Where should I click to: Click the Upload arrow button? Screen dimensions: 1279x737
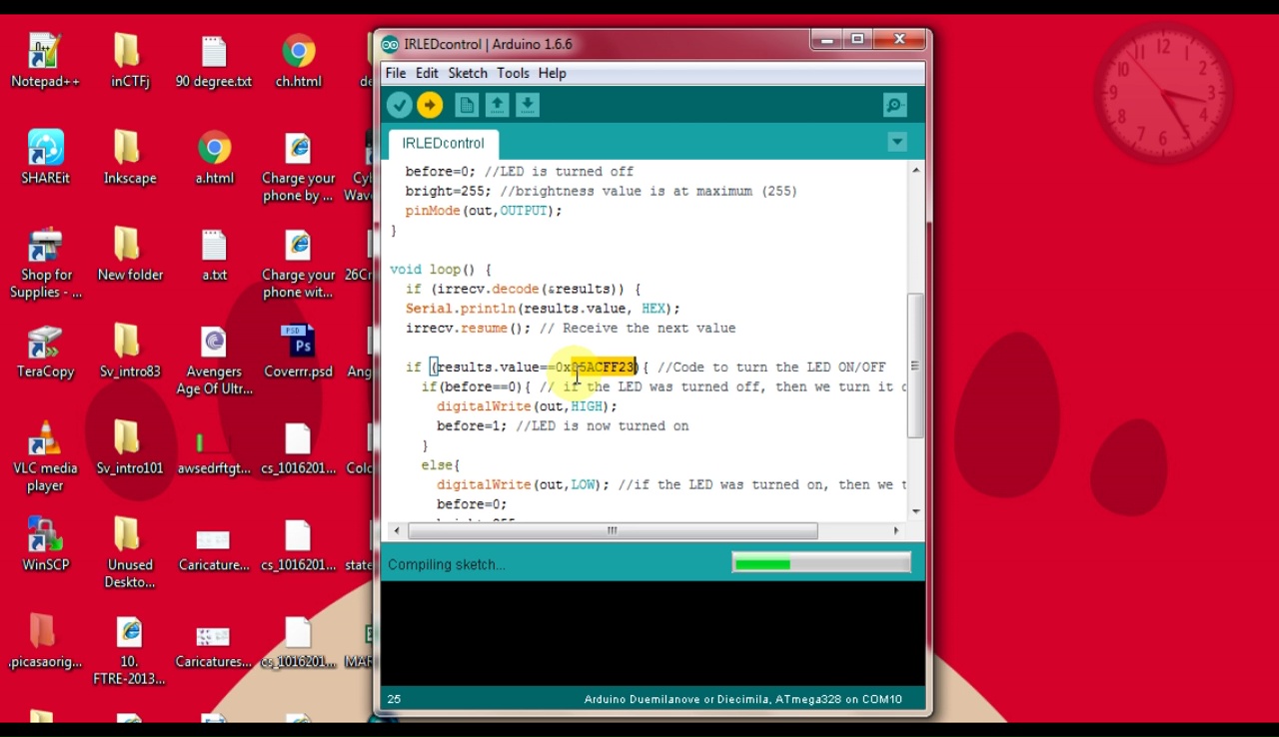coord(430,105)
